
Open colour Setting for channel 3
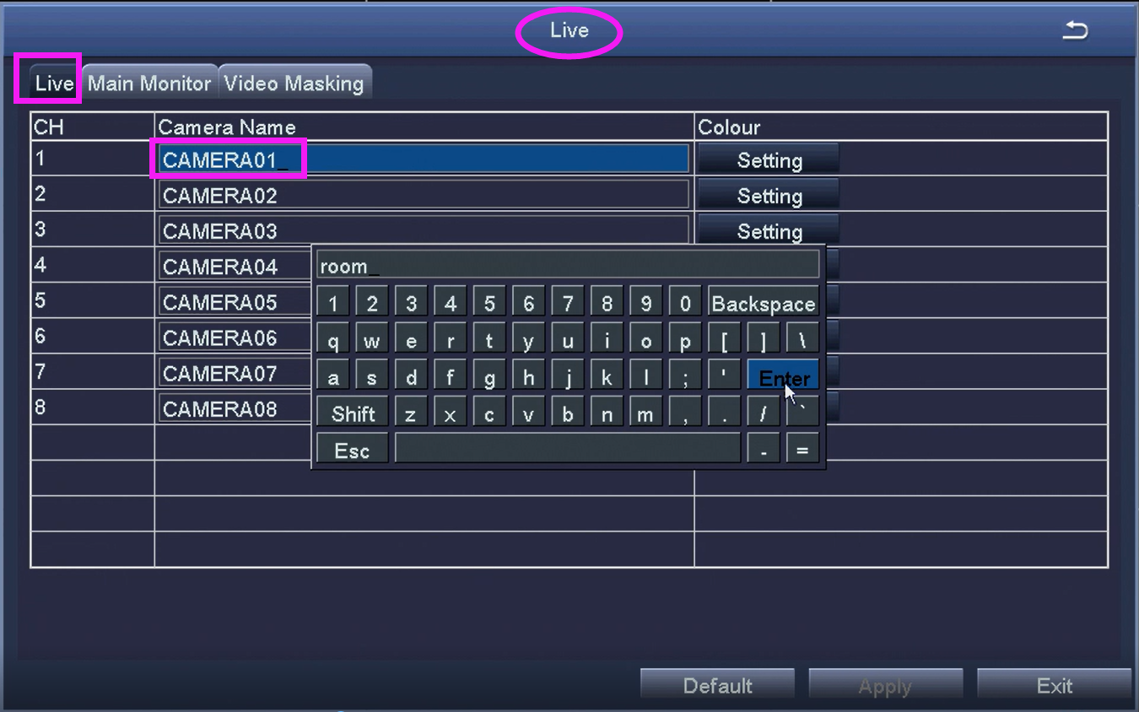769,230
